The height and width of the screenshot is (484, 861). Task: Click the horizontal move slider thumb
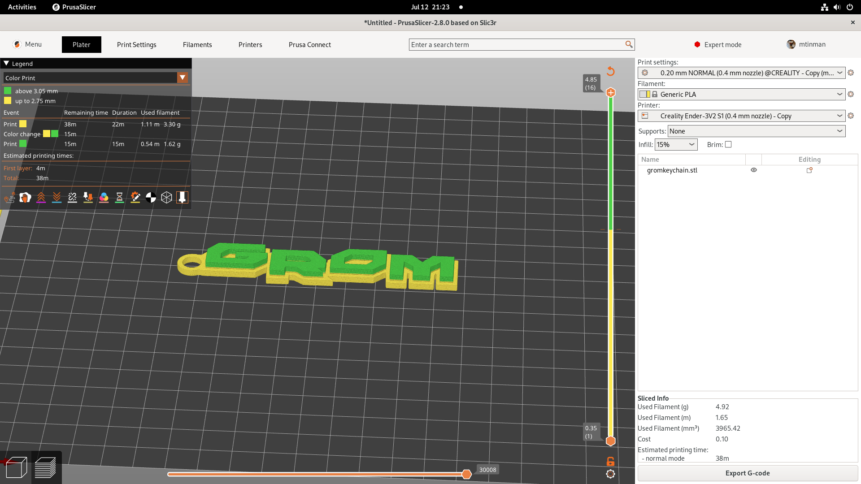(466, 474)
